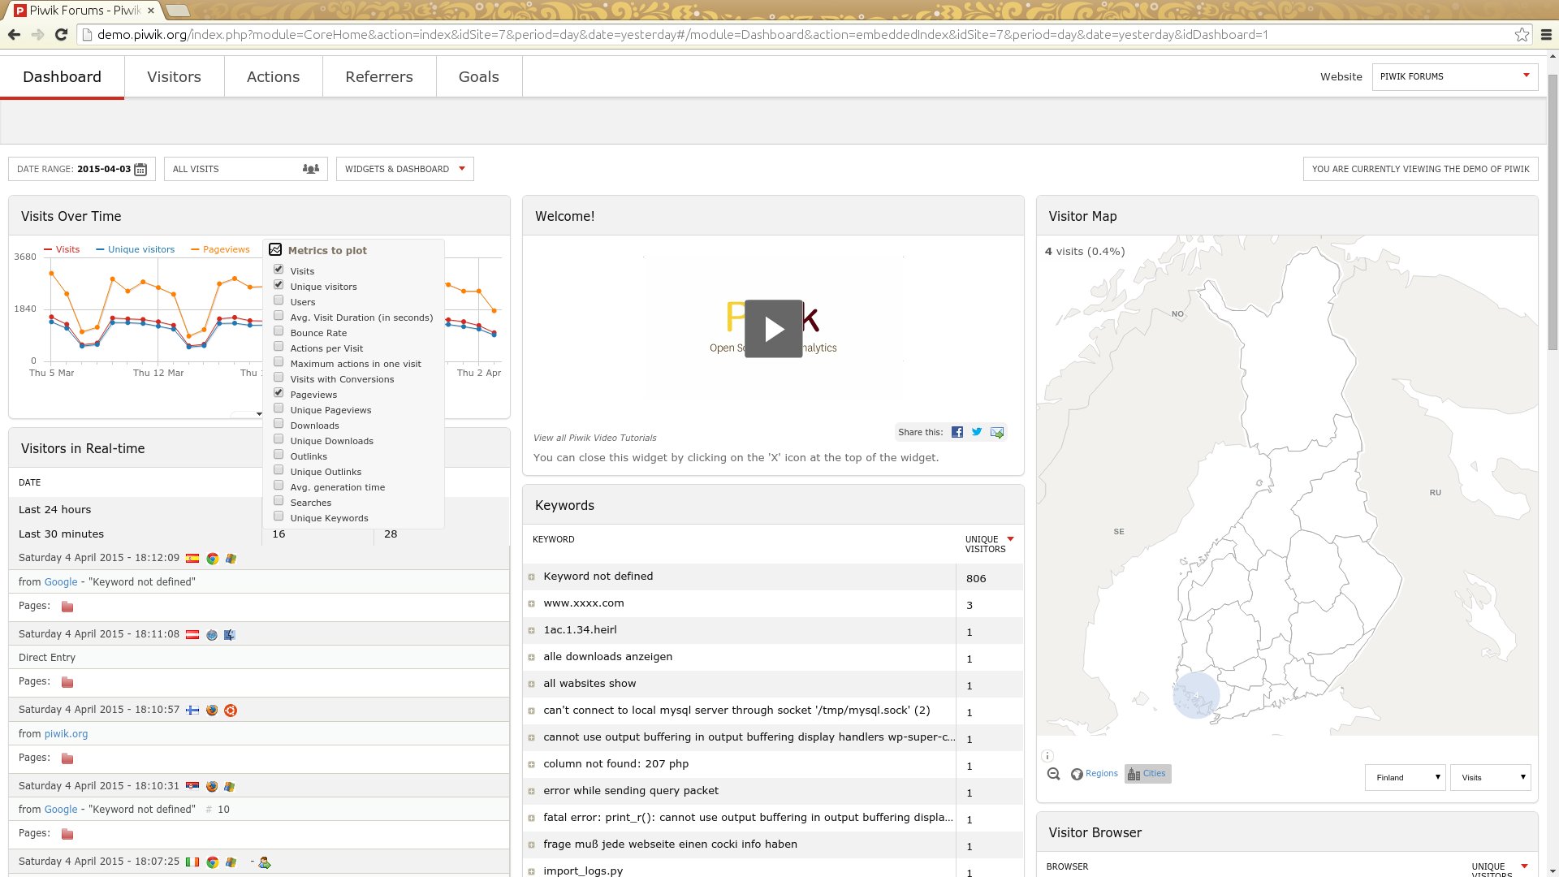Click the Date Range 2015-04-03 button
This screenshot has width=1559, height=877.
coord(82,169)
